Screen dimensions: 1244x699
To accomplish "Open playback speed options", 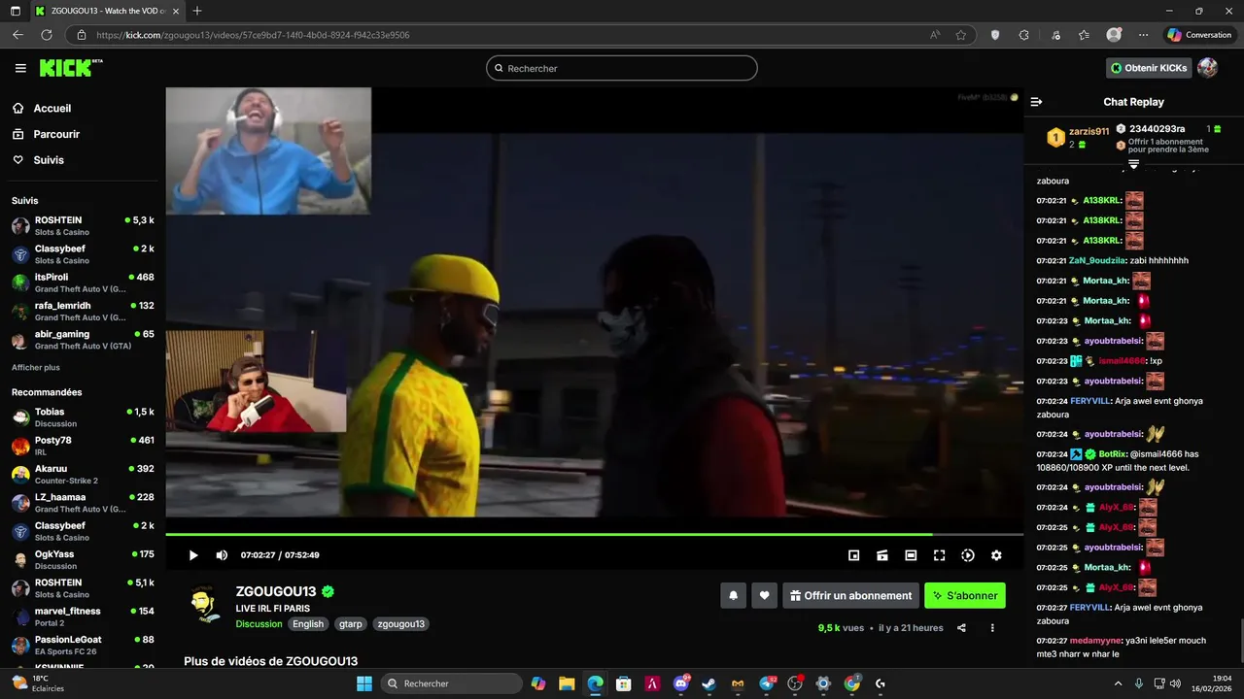I will click(x=968, y=555).
